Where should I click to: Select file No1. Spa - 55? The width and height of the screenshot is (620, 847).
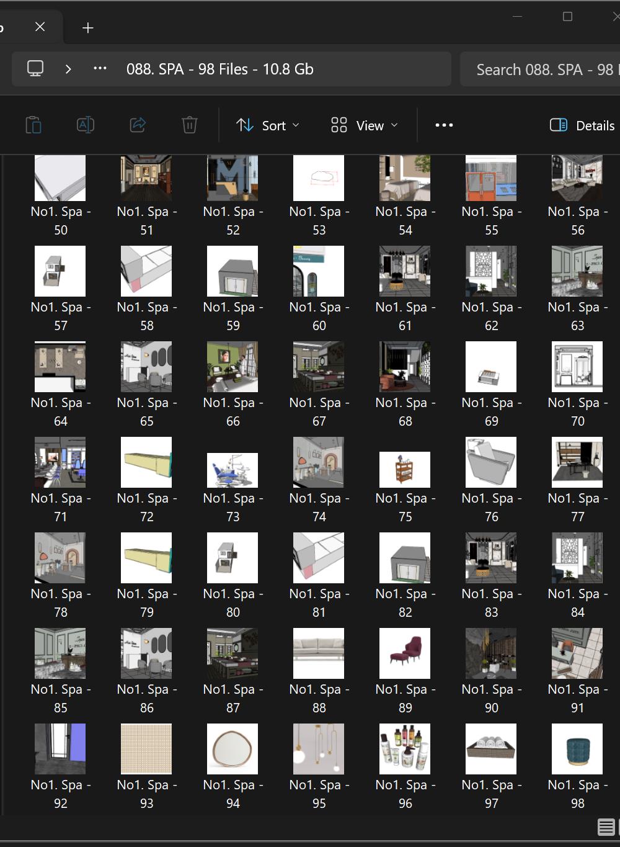coord(491,195)
